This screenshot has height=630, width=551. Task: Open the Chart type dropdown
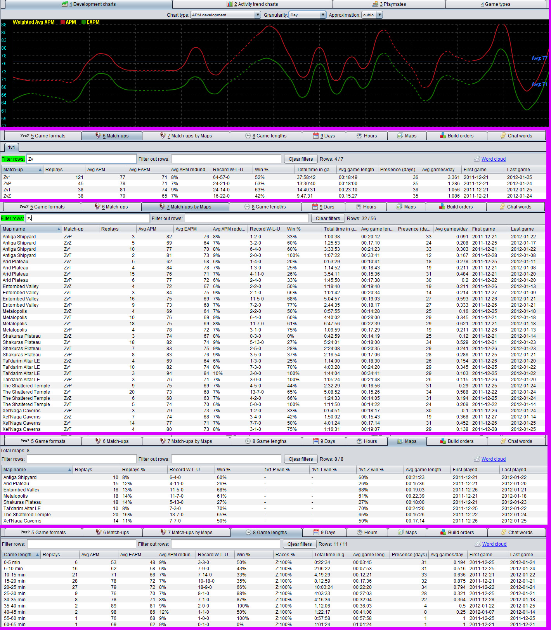point(258,15)
